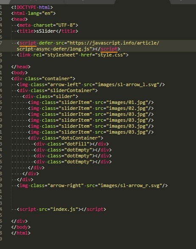
Task: Place cursor on lang="en" attribute
Action: pyautogui.click(x=40, y=13)
